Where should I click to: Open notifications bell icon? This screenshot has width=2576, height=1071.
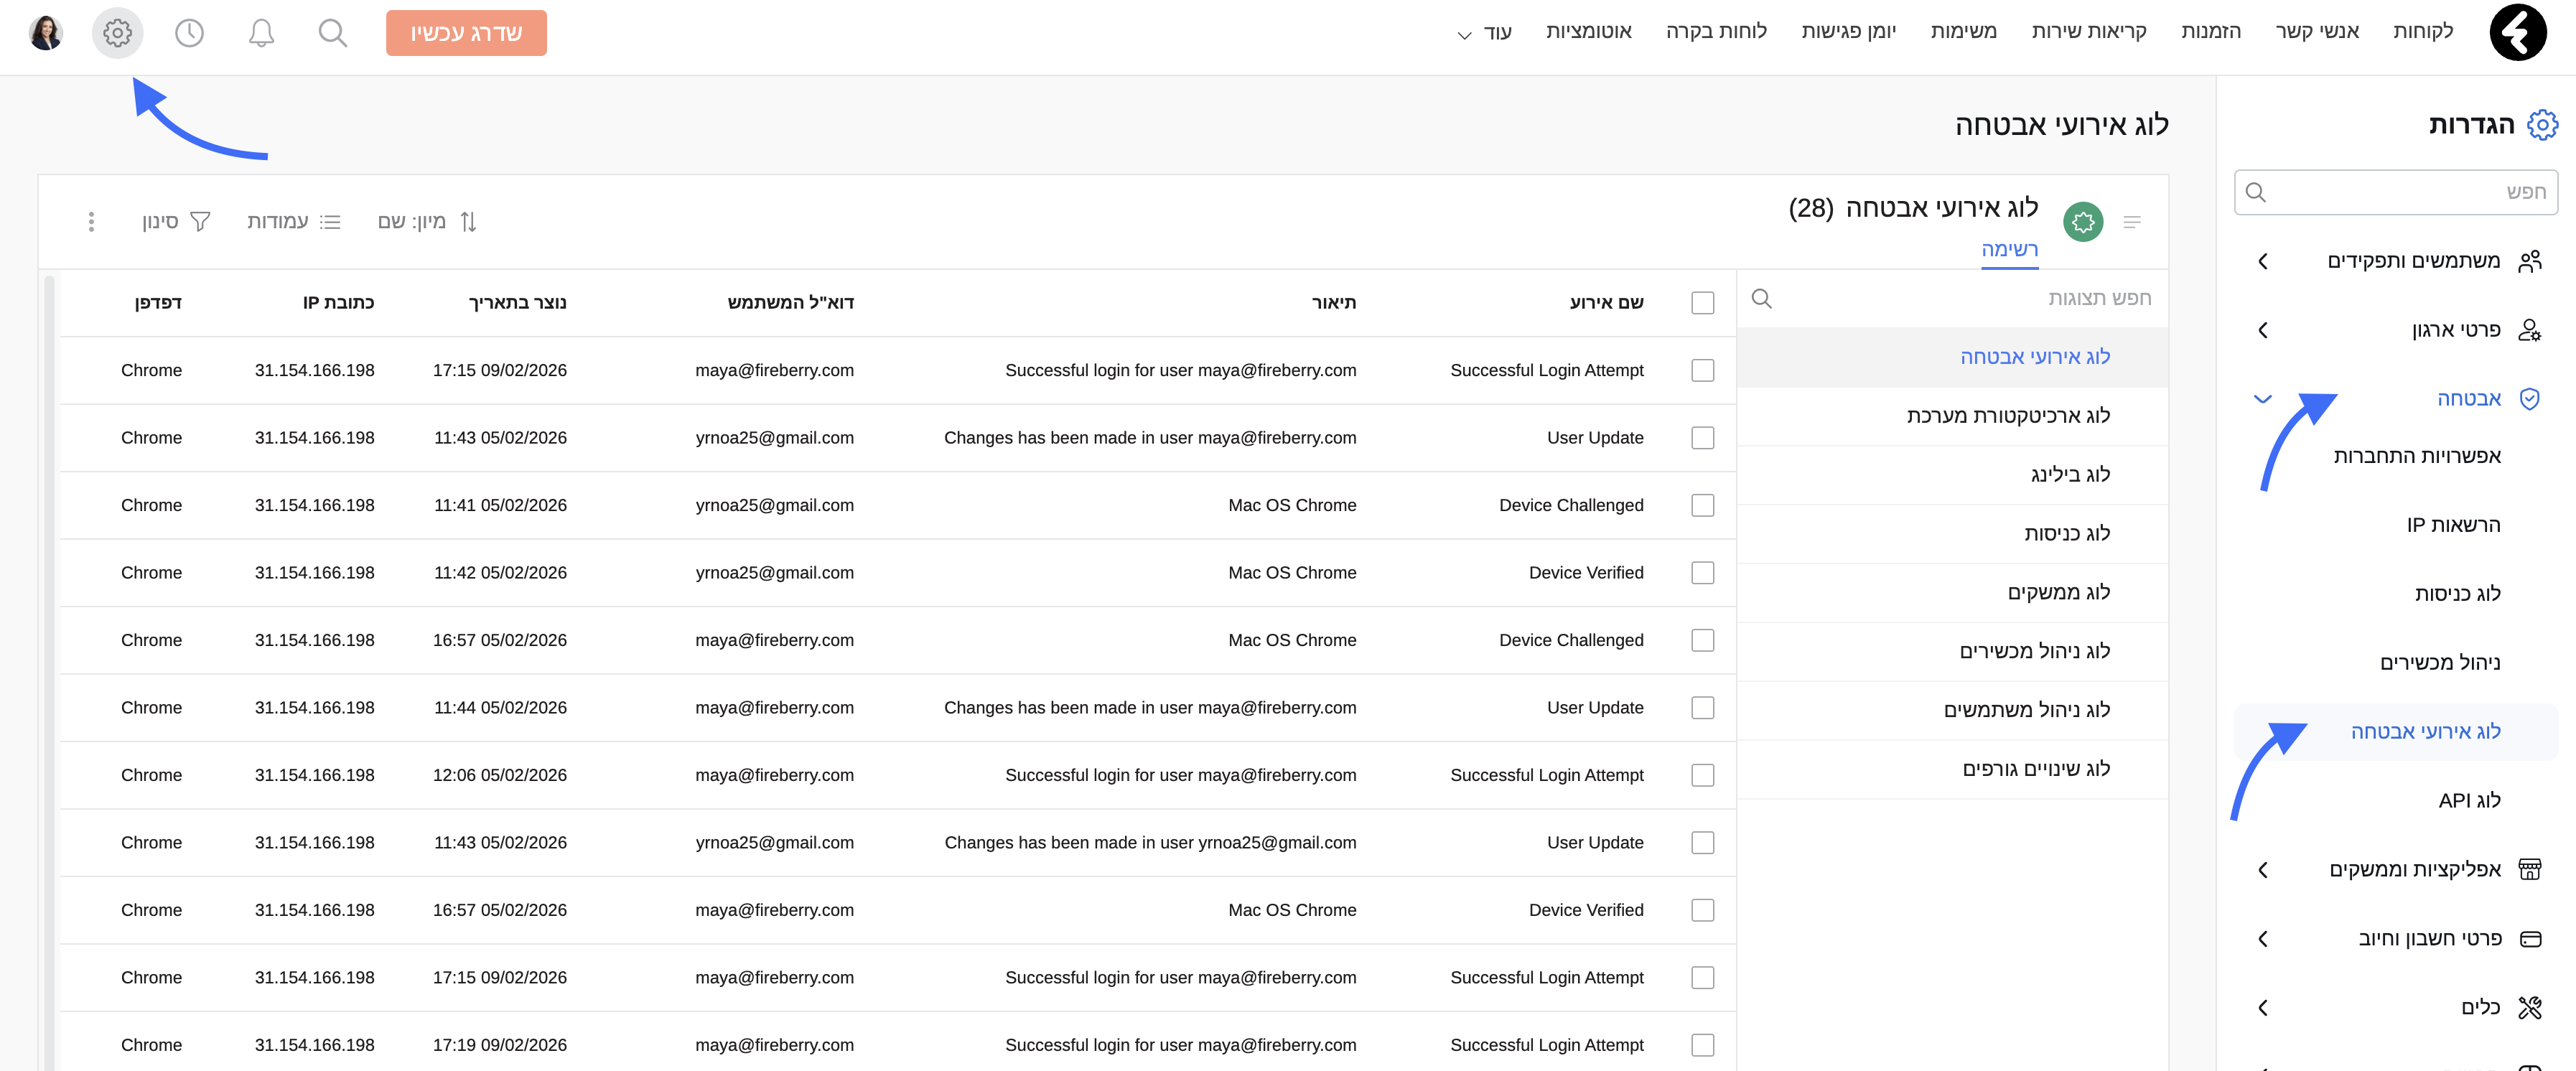[261, 33]
